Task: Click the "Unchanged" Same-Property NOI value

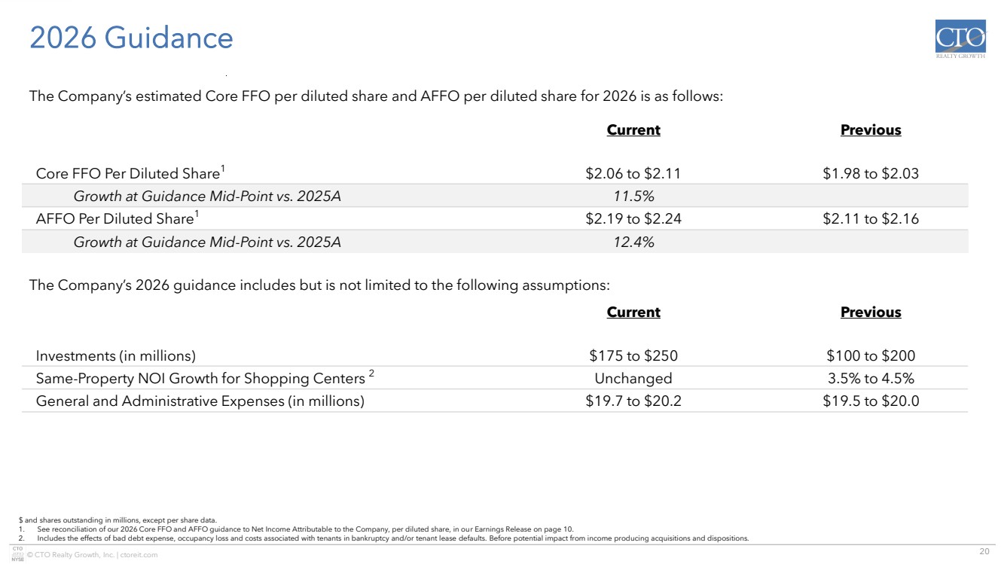Action: tap(633, 379)
